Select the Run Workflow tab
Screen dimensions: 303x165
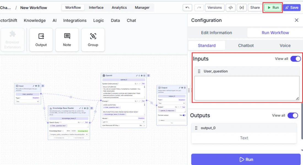pos(275,33)
